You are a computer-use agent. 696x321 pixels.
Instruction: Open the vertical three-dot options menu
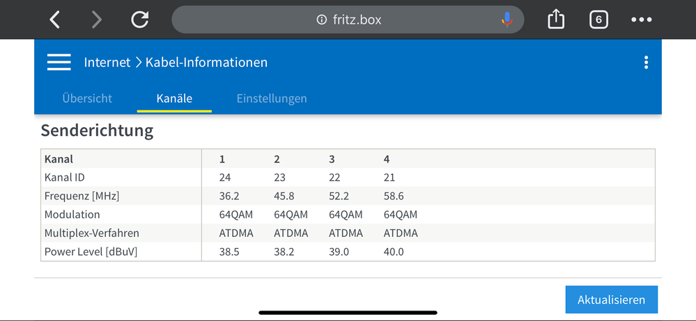click(647, 63)
